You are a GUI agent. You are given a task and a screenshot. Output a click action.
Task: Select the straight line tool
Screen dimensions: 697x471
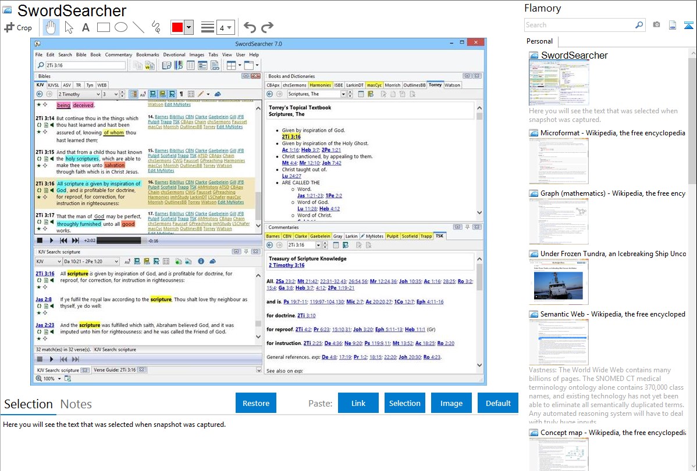[138, 27]
